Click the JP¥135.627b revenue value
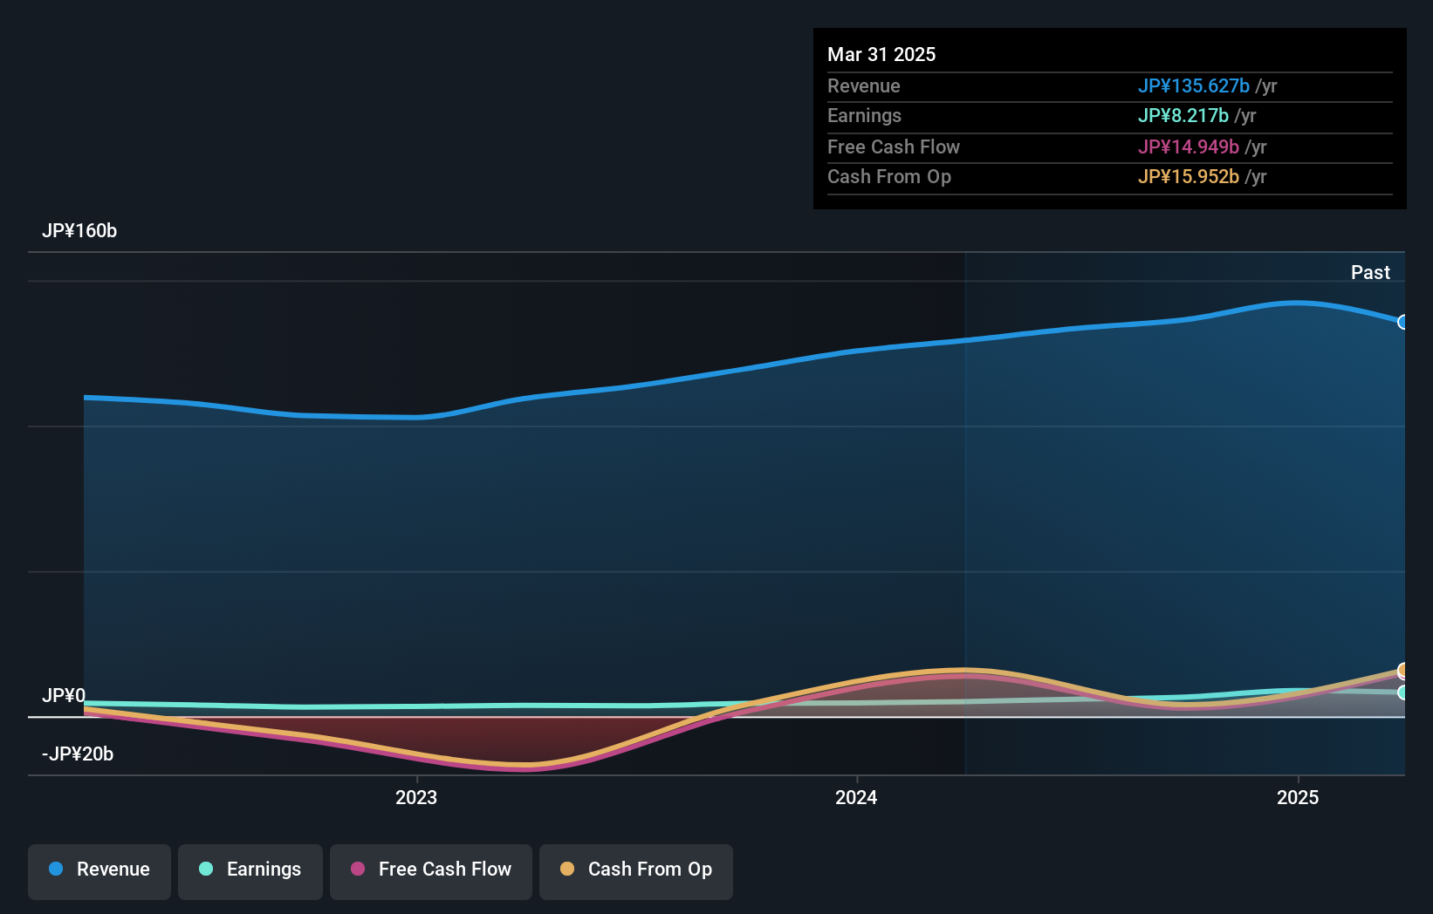 pyautogui.click(x=1193, y=85)
